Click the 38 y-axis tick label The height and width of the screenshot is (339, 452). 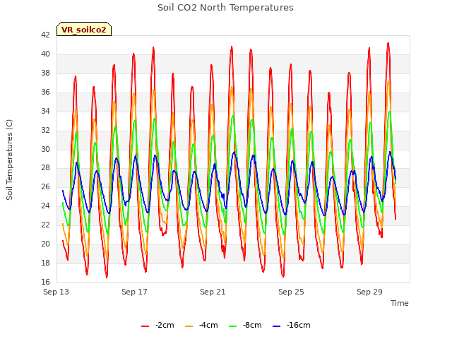45,73
